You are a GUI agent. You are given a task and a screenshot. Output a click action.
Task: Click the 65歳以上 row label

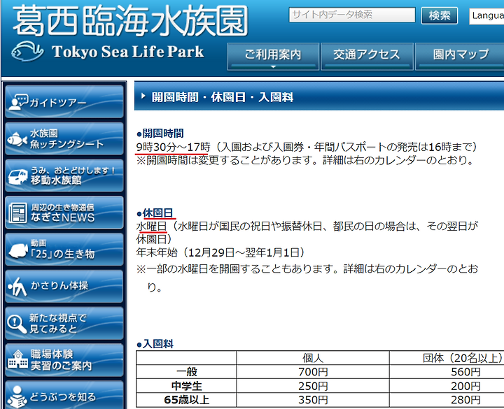click(186, 400)
